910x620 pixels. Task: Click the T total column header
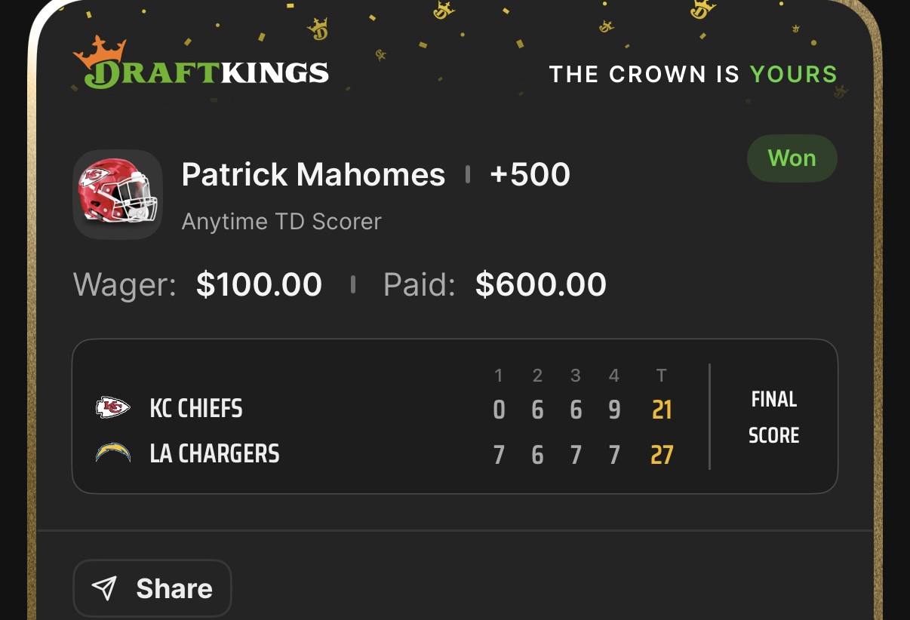click(x=662, y=376)
